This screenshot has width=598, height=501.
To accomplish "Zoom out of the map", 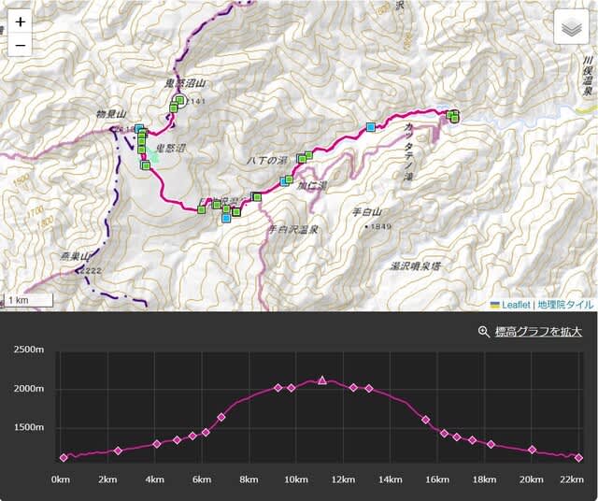I will point(21,44).
